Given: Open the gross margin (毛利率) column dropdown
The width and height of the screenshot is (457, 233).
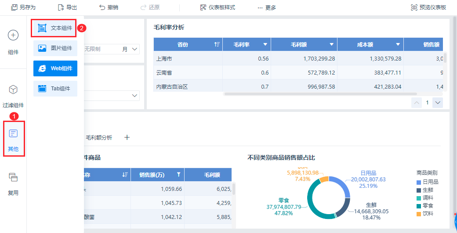Looking at the screenshot, I should [265, 44].
